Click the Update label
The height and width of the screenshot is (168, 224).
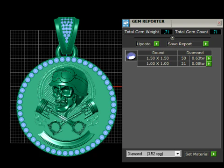pos(144,44)
